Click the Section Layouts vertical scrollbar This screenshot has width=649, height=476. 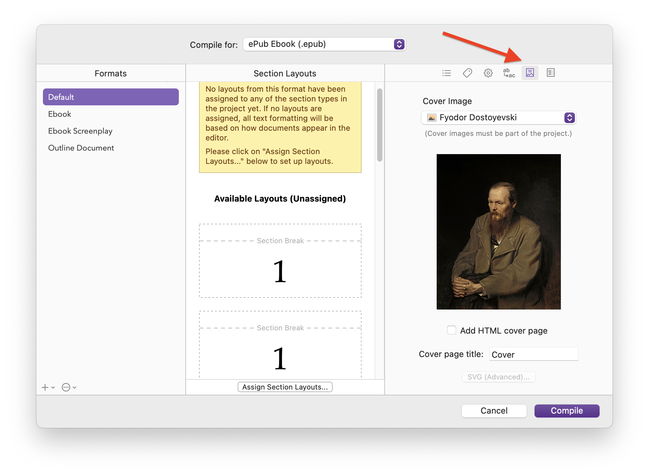click(379, 125)
